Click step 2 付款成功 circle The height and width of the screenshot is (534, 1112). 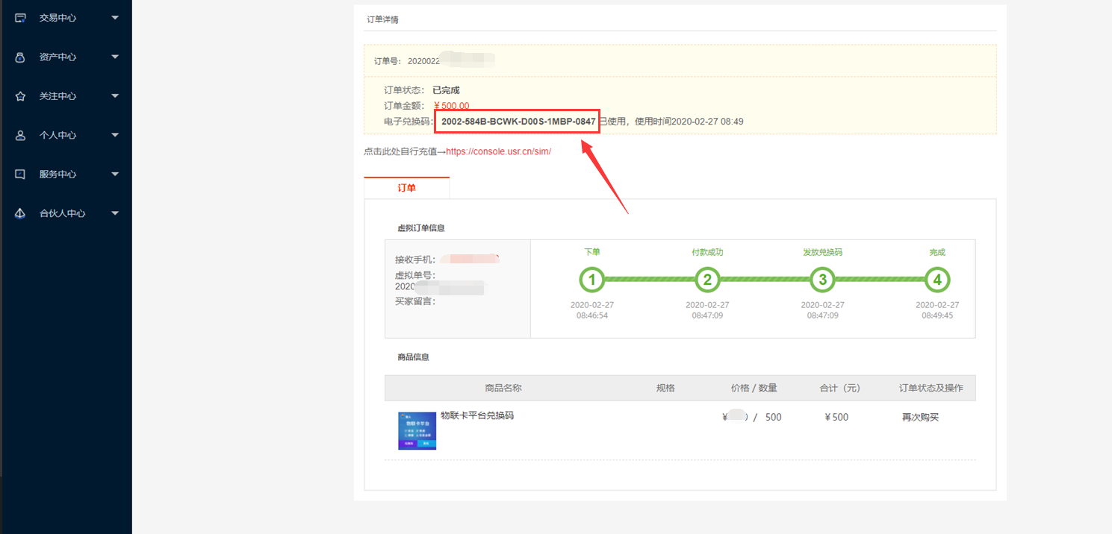(x=707, y=280)
